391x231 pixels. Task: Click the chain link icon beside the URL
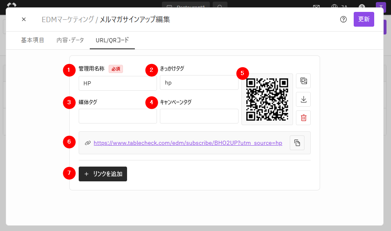[x=88, y=143]
